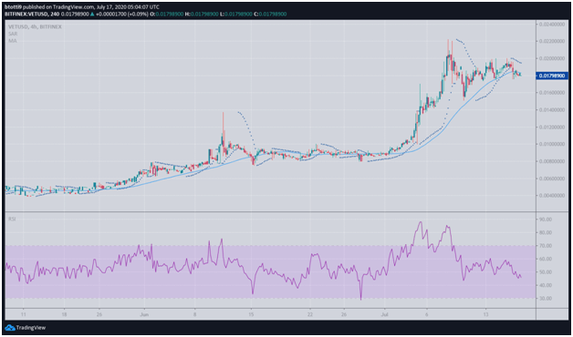Click price axis label 0.01000000
The width and height of the screenshot is (573, 337).
pos(552,144)
